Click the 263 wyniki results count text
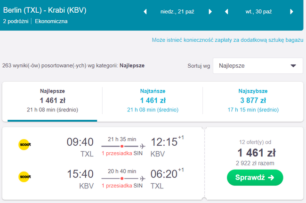 point(73,66)
